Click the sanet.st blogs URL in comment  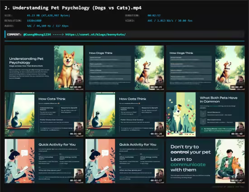[x=96, y=34]
